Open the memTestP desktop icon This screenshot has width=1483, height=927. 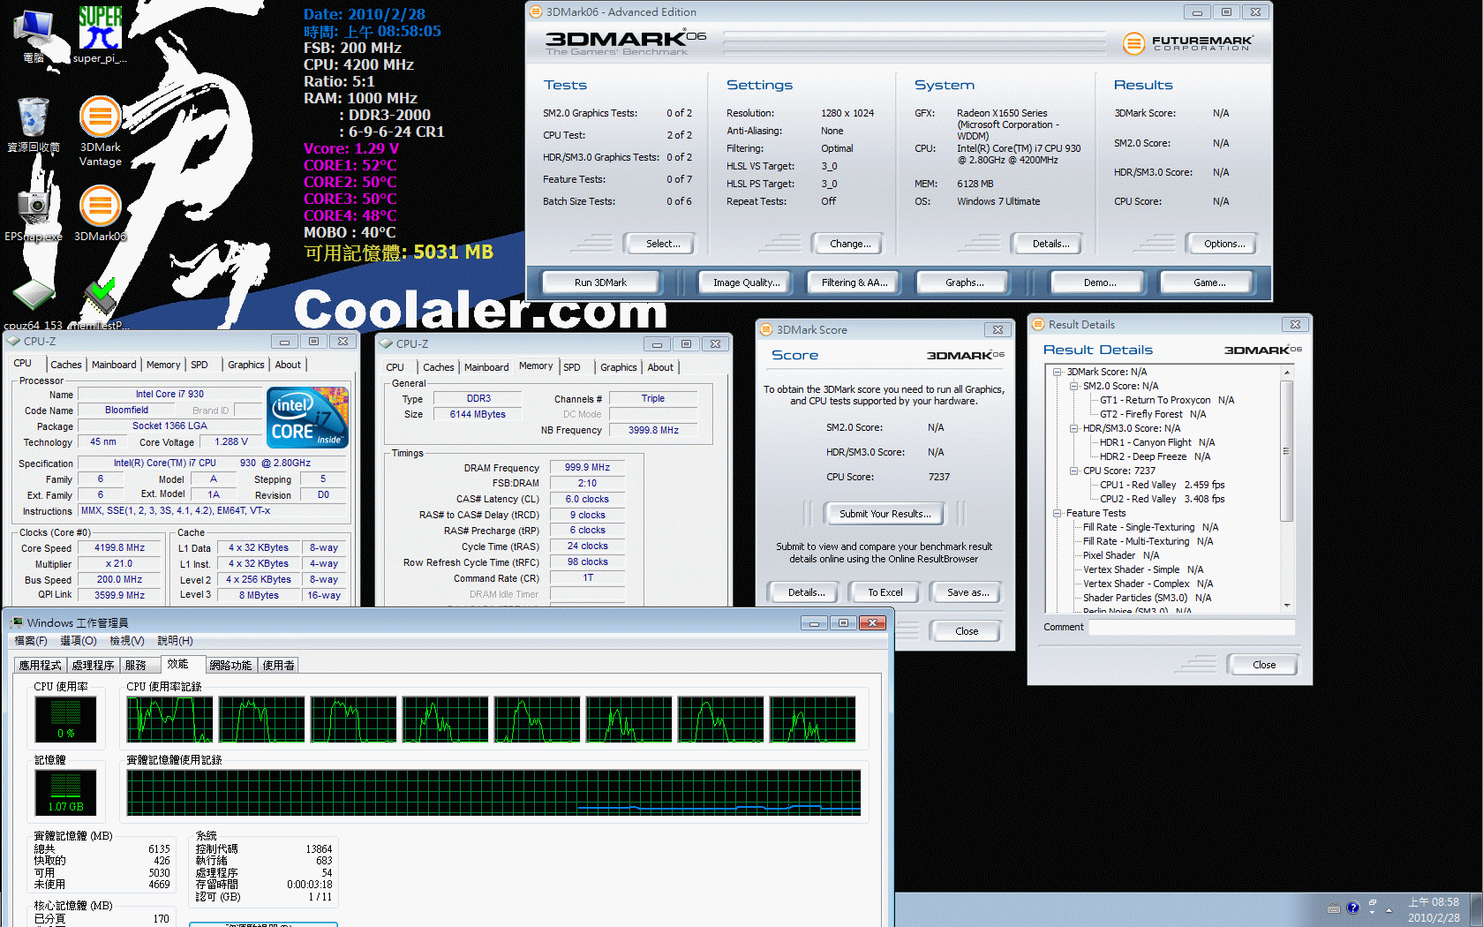point(100,305)
